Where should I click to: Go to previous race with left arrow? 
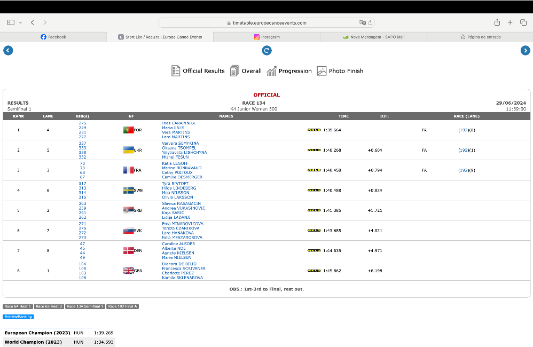[x=7, y=50]
